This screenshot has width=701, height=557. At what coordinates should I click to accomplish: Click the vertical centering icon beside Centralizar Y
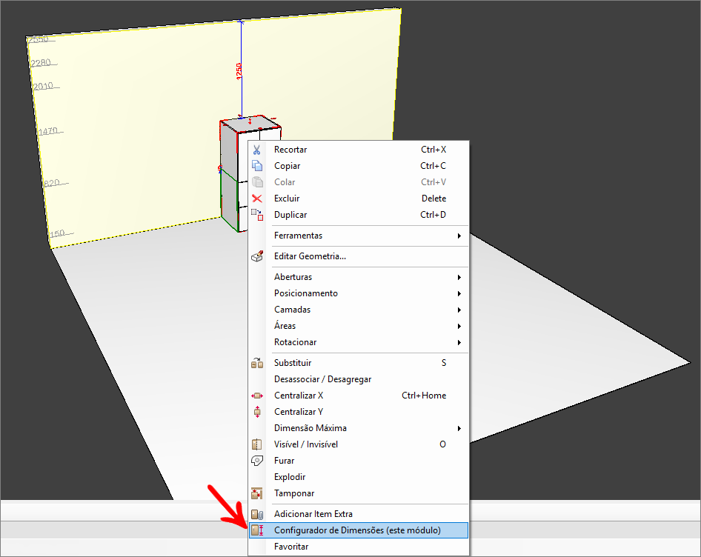(257, 412)
